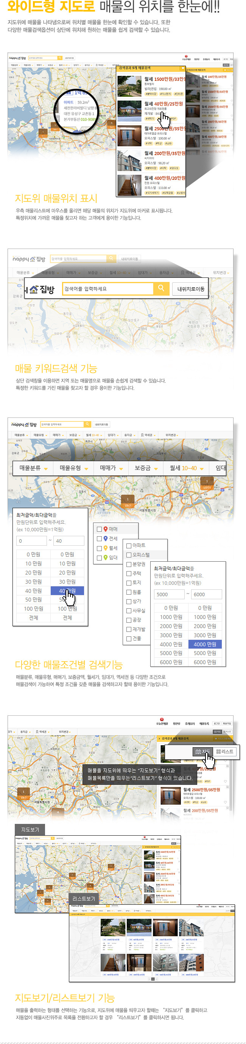
Task: Check the 재개발 checkbox
Action: 129,629
